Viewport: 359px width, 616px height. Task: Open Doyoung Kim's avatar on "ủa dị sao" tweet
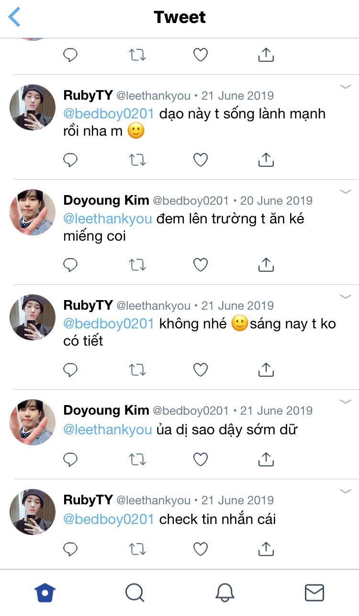[33, 422]
